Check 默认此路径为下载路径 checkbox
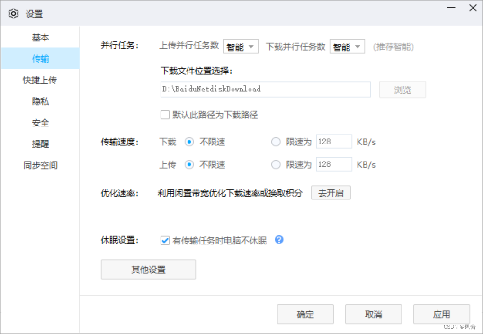This screenshot has height=334, width=483. pos(165,115)
